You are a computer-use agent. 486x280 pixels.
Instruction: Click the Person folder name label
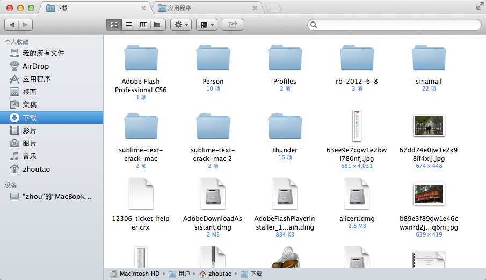[x=213, y=82]
